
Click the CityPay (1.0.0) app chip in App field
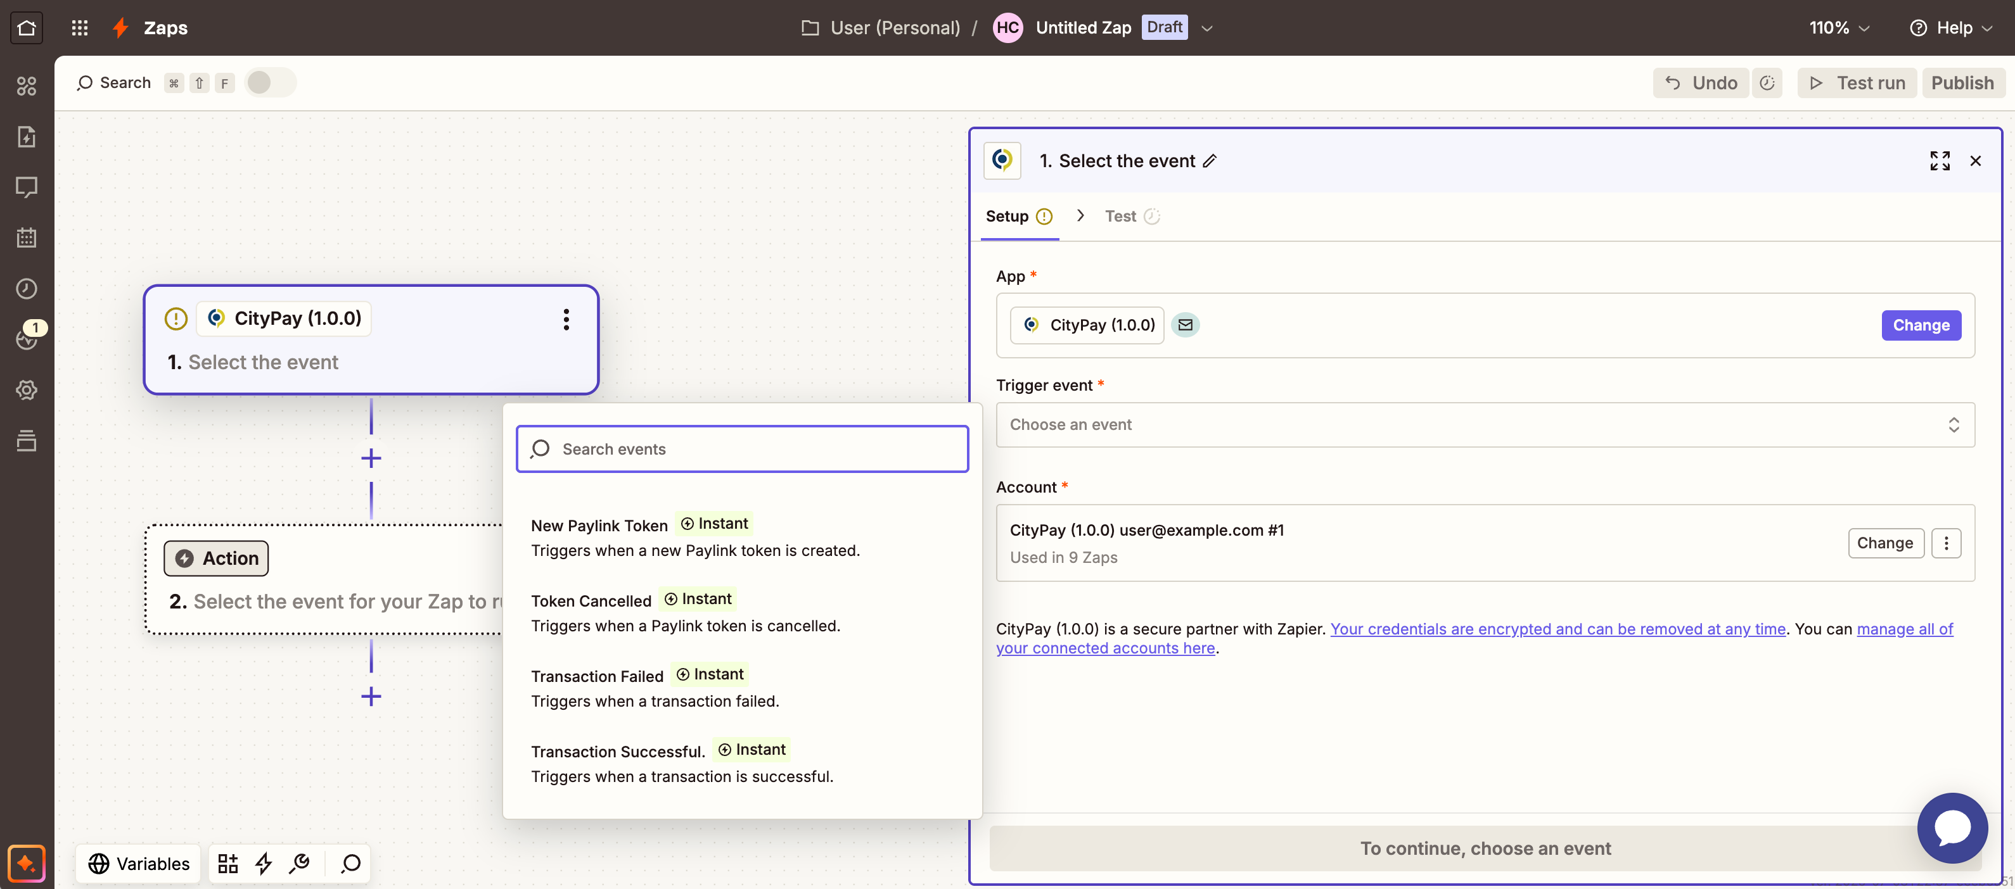click(1087, 324)
